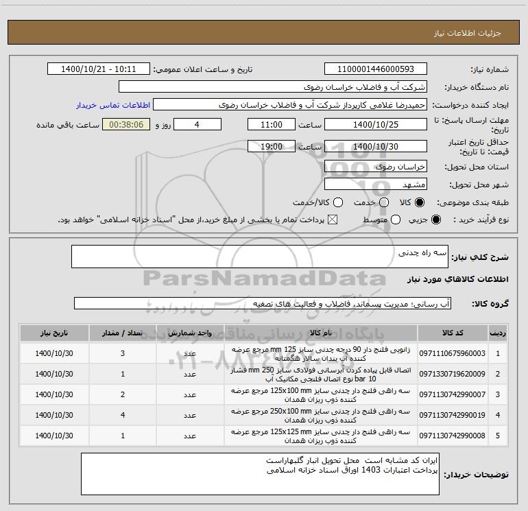Click the response deadline date 1400/10/25
The width and height of the screenshot is (528, 511).
(376, 124)
